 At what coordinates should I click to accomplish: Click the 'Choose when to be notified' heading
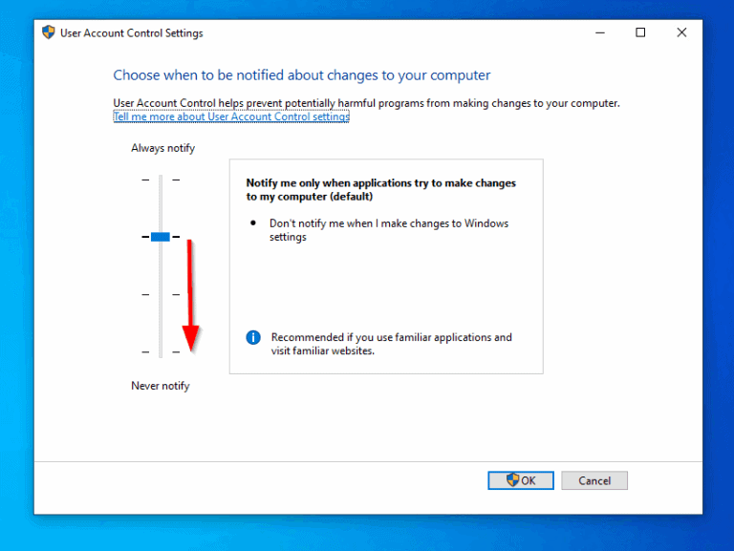tap(302, 74)
